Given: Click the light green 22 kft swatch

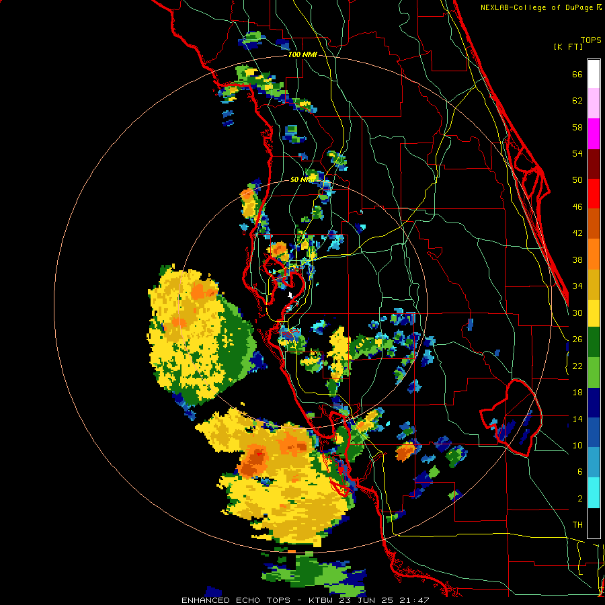Looking at the screenshot, I should click(594, 372).
